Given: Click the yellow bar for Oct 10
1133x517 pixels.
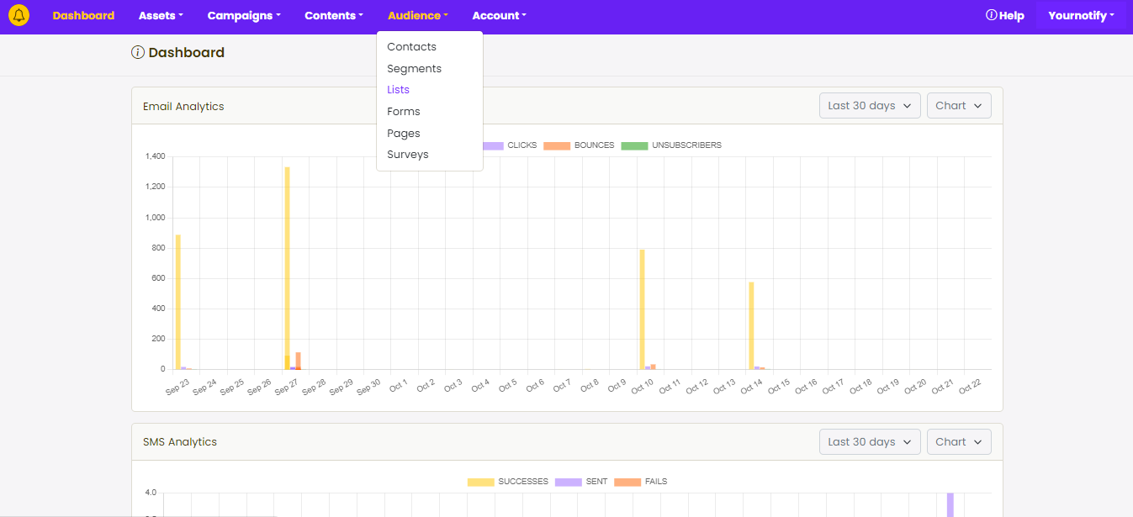Looking at the screenshot, I should pyautogui.click(x=642, y=309).
